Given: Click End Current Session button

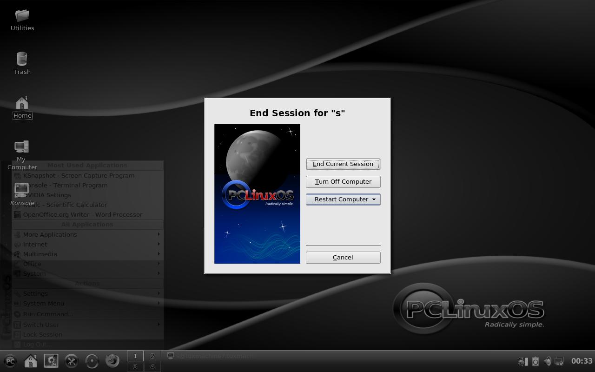Looking at the screenshot, I should [x=343, y=164].
